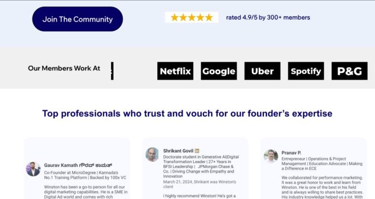Image resolution: width=375 pixels, height=199 pixels.
Task: Open Gaurav Kamath's name link
Action: coord(78,165)
